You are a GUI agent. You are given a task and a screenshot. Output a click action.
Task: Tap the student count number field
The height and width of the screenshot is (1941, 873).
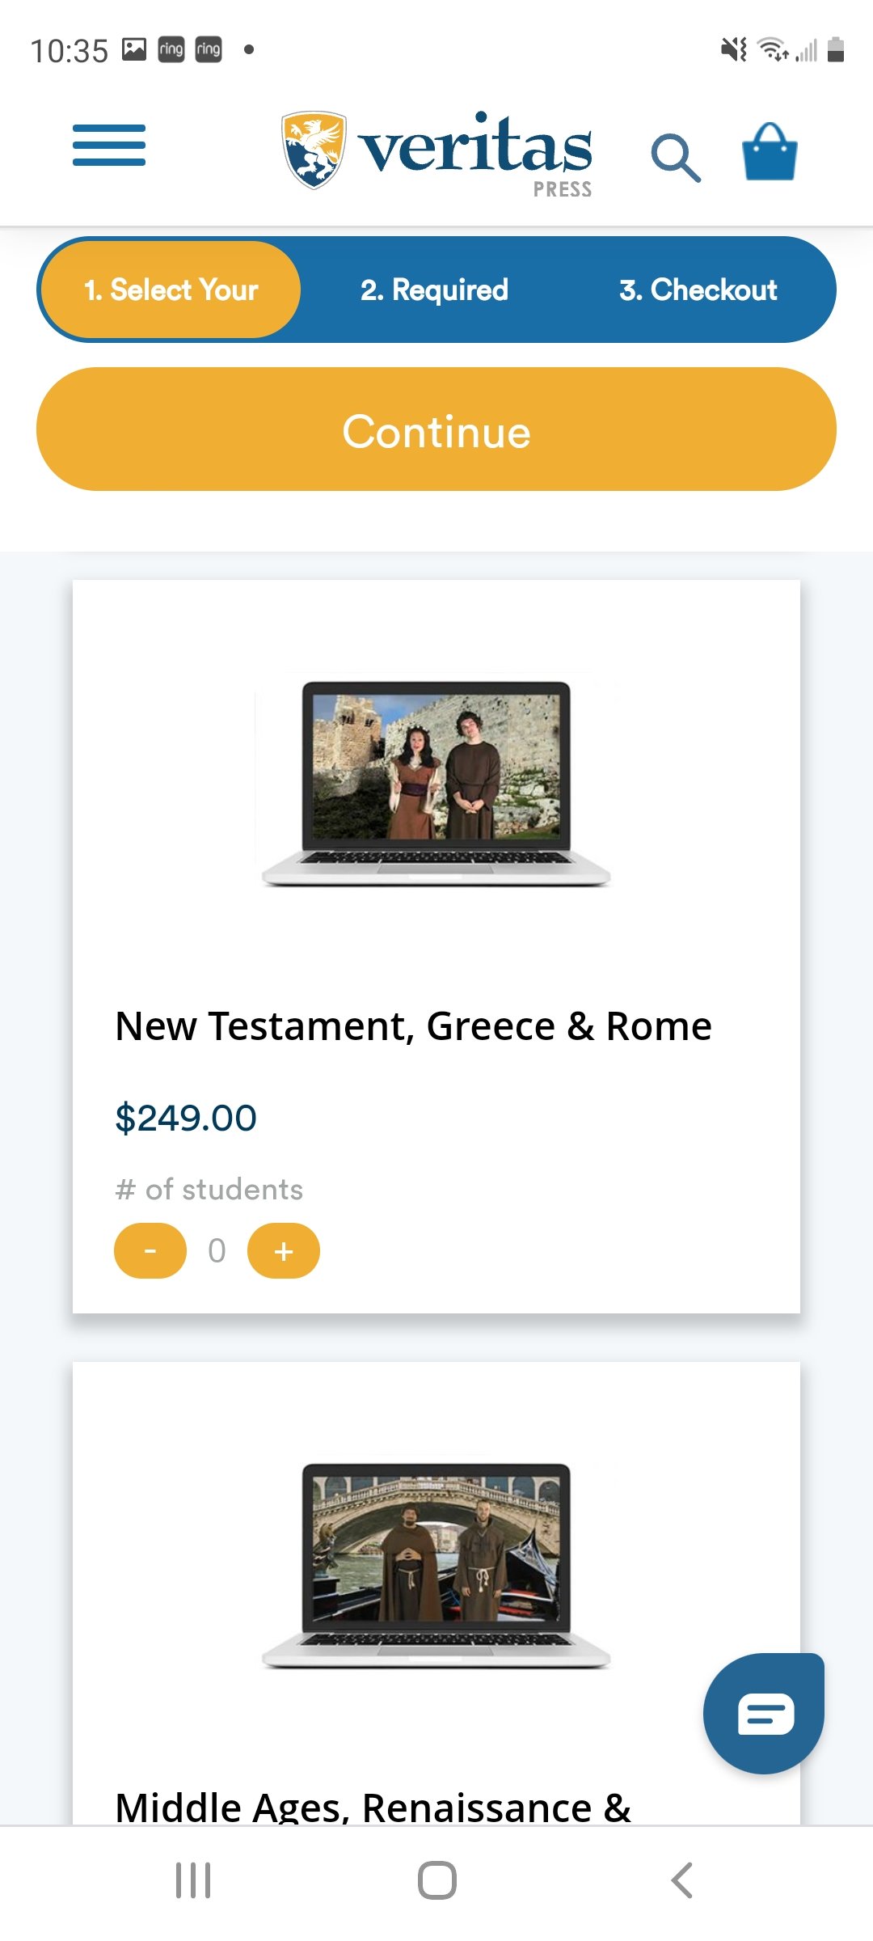coord(217,1251)
